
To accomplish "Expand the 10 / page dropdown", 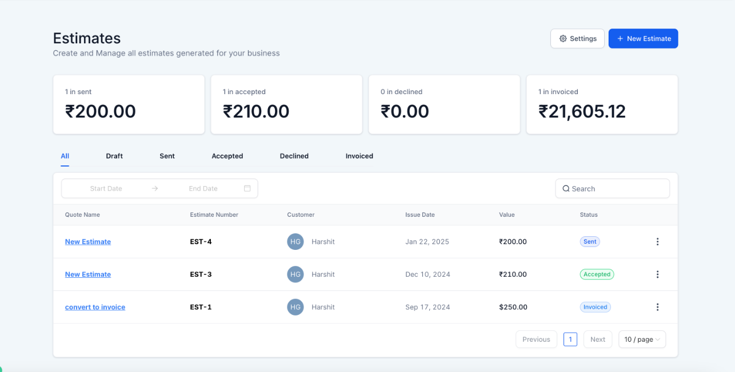I will pyautogui.click(x=642, y=339).
